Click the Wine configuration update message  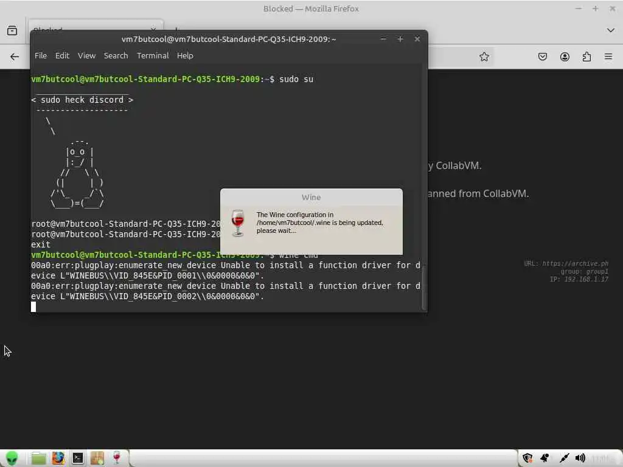point(320,223)
